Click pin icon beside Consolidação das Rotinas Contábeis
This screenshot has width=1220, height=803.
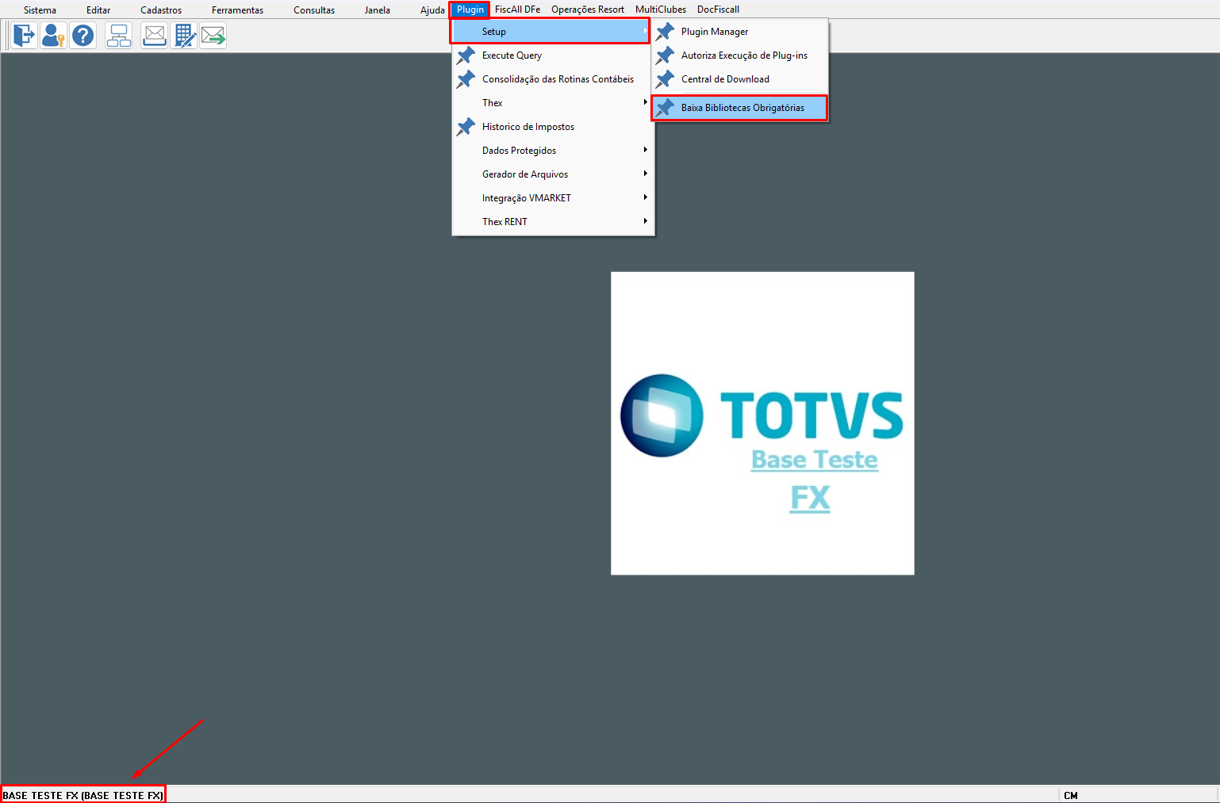click(x=466, y=79)
